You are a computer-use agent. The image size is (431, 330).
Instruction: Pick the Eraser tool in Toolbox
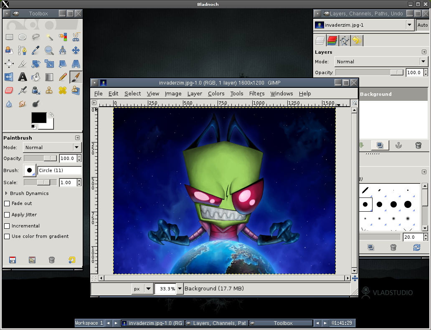tap(9, 90)
